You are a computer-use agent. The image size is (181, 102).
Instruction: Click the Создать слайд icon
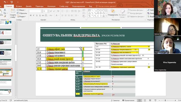[13, 11]
